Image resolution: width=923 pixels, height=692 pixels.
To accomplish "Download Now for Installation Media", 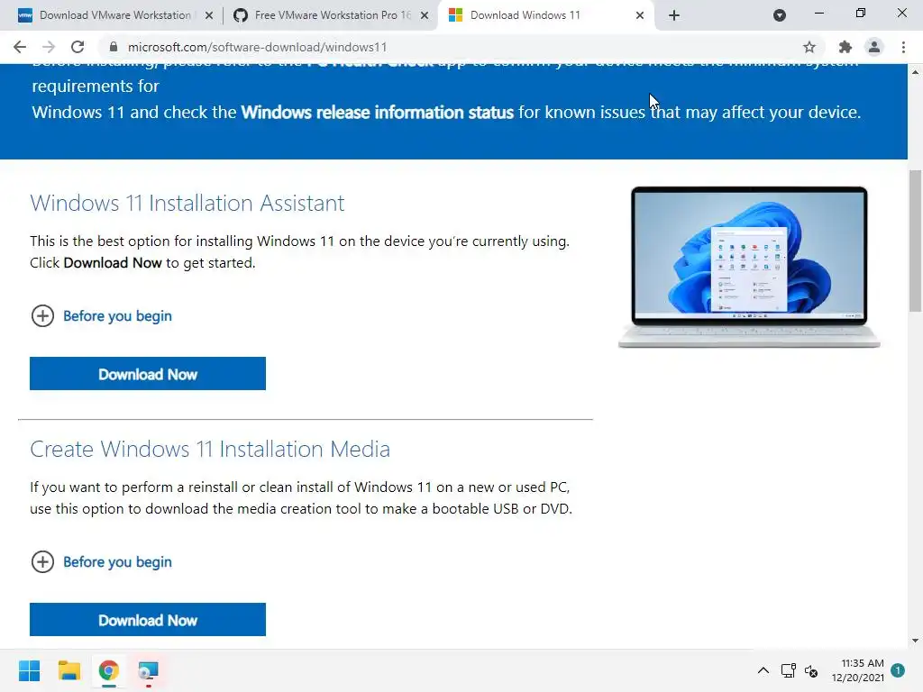I will pos(148,620).
